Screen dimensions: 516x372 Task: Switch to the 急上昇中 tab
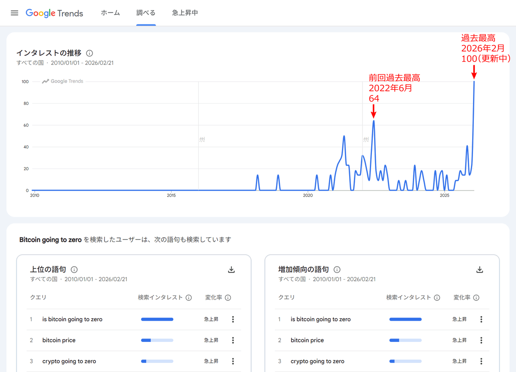pos(185,13)
